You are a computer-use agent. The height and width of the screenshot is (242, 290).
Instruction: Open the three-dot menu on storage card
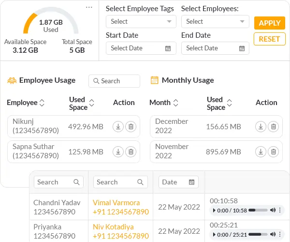click(x=89, y=7)
